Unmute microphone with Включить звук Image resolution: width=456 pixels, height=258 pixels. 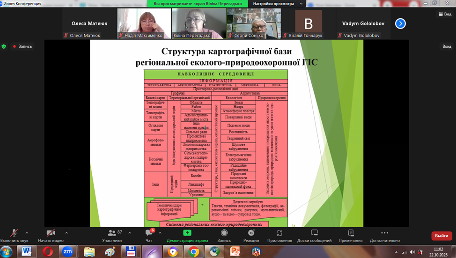click(14, 233)
